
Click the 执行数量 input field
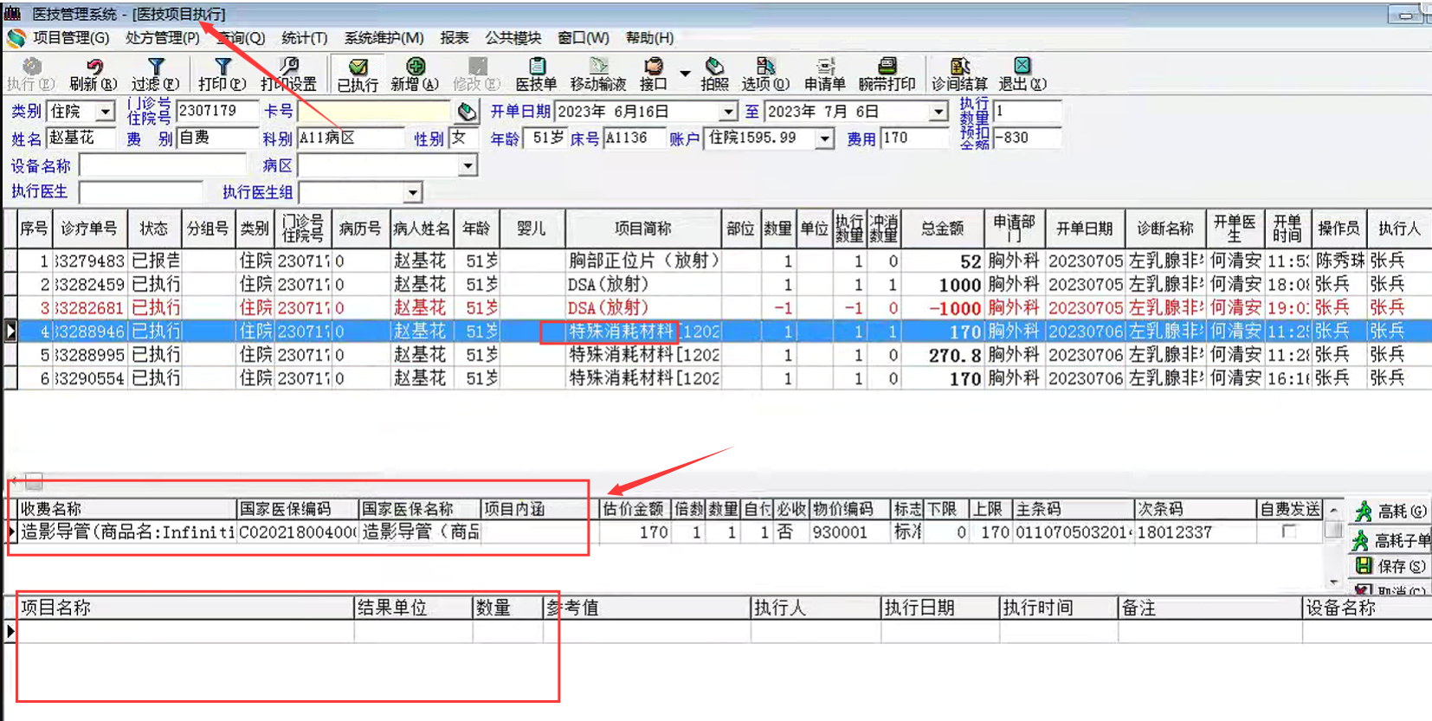coord(1028,111)
